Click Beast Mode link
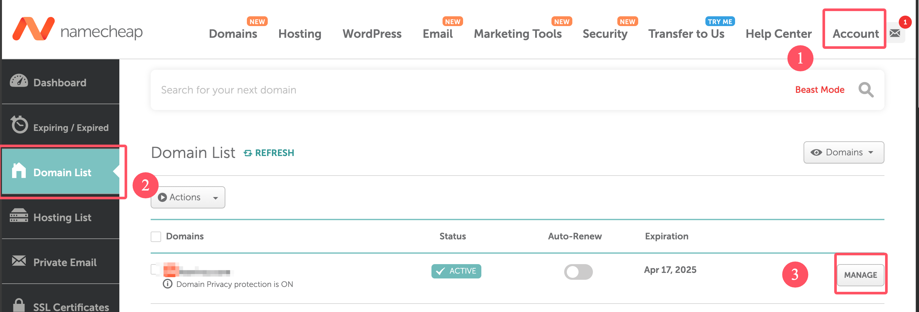Viewport: 919px width, 312px height. pos(820,90)
